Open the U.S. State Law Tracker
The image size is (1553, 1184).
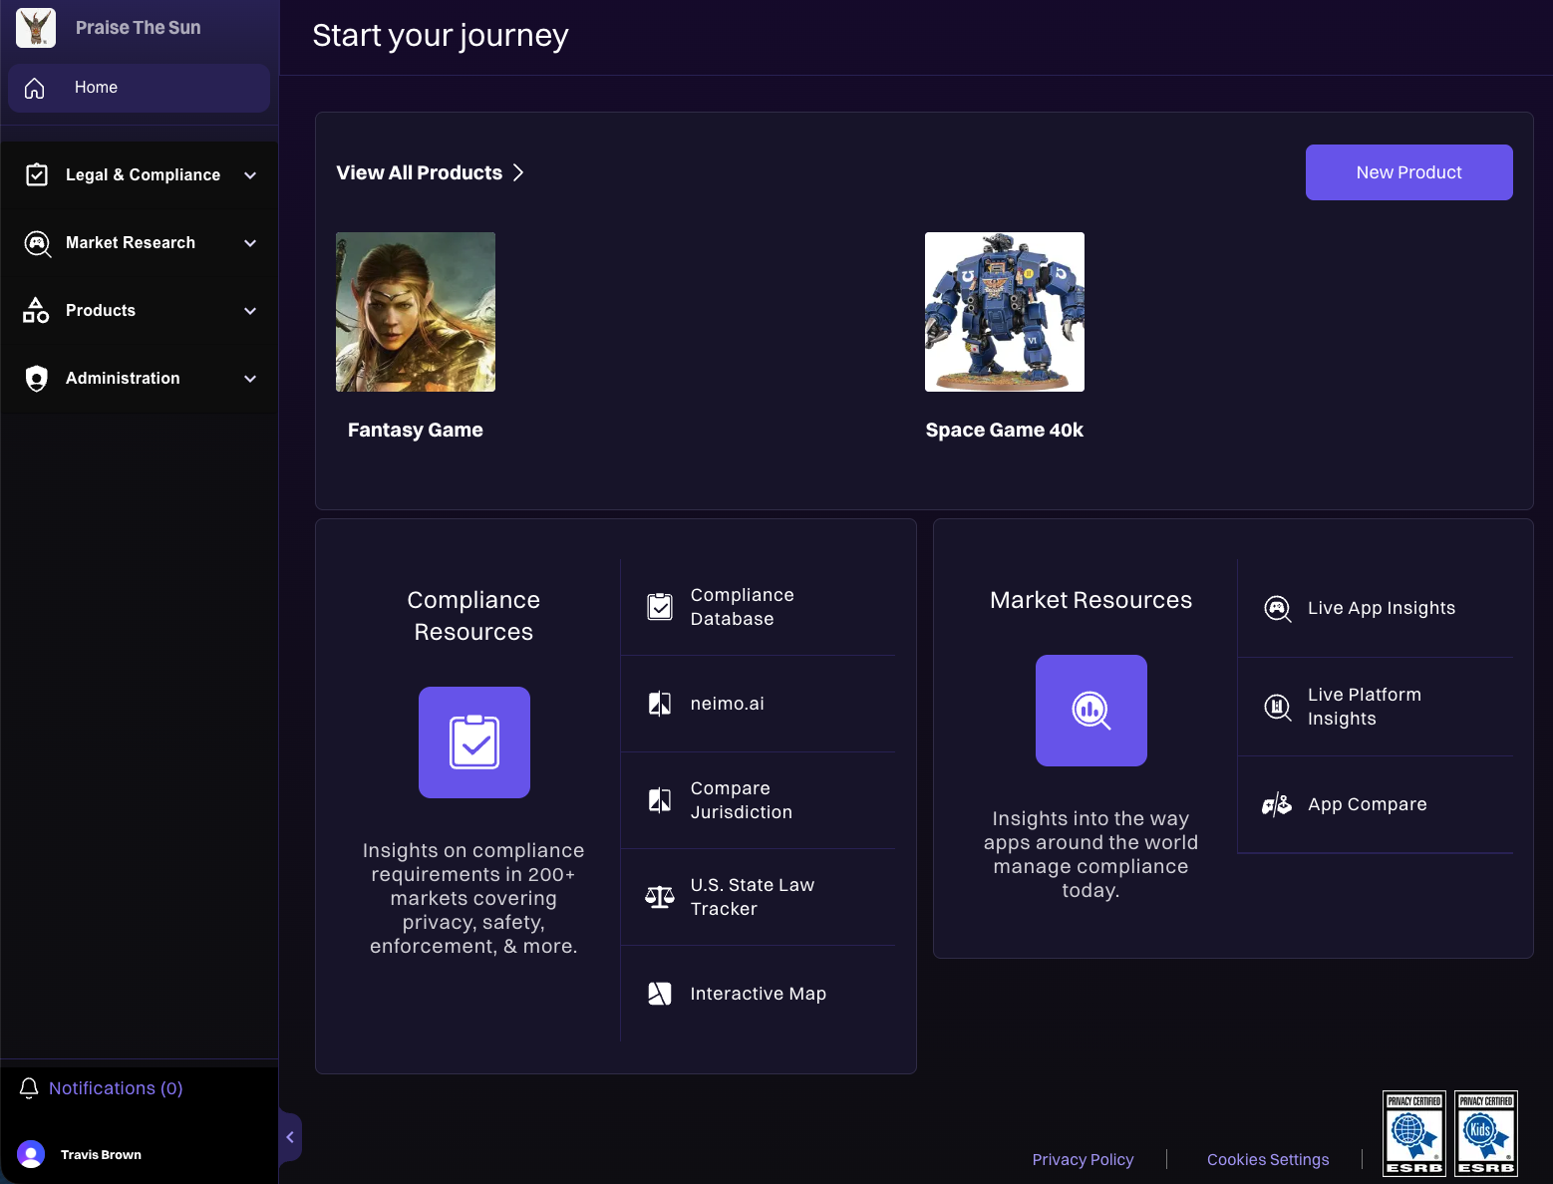[x=660, y=897]
